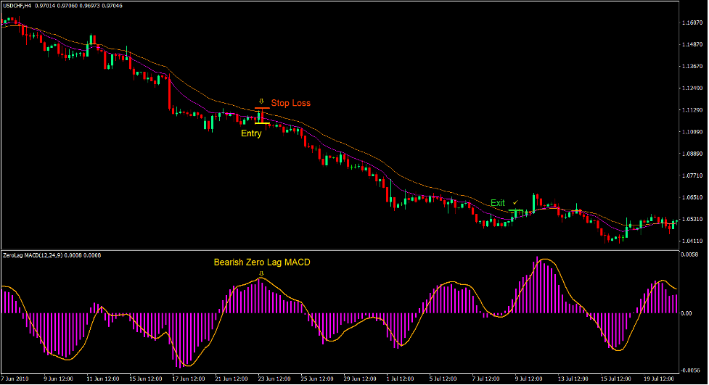Click the 13 Jul 12:00 time label
Screen dimensions: 709x385
click(573, 378)
